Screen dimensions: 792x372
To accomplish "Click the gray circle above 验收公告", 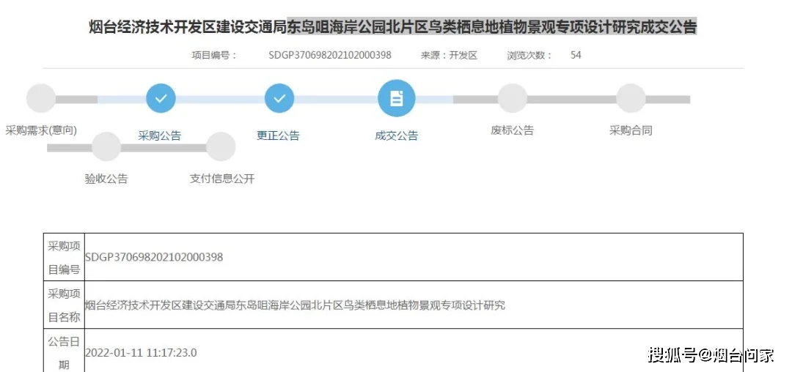I will point(106,146).
